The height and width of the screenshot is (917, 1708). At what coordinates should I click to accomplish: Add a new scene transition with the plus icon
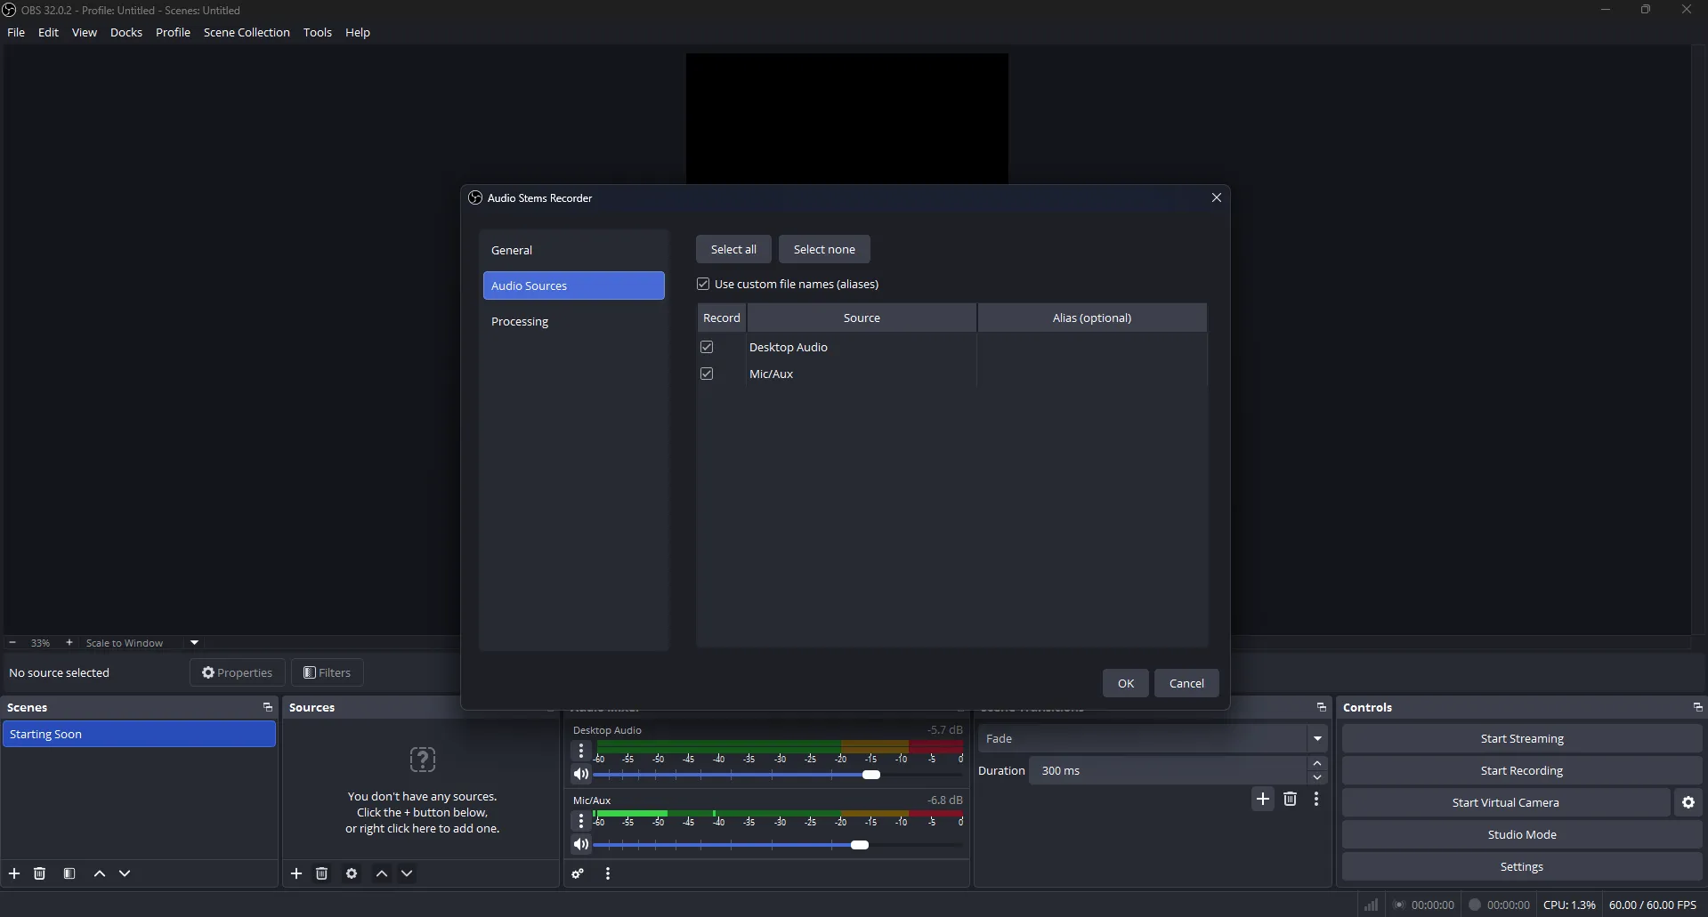tap(1263, 799)
